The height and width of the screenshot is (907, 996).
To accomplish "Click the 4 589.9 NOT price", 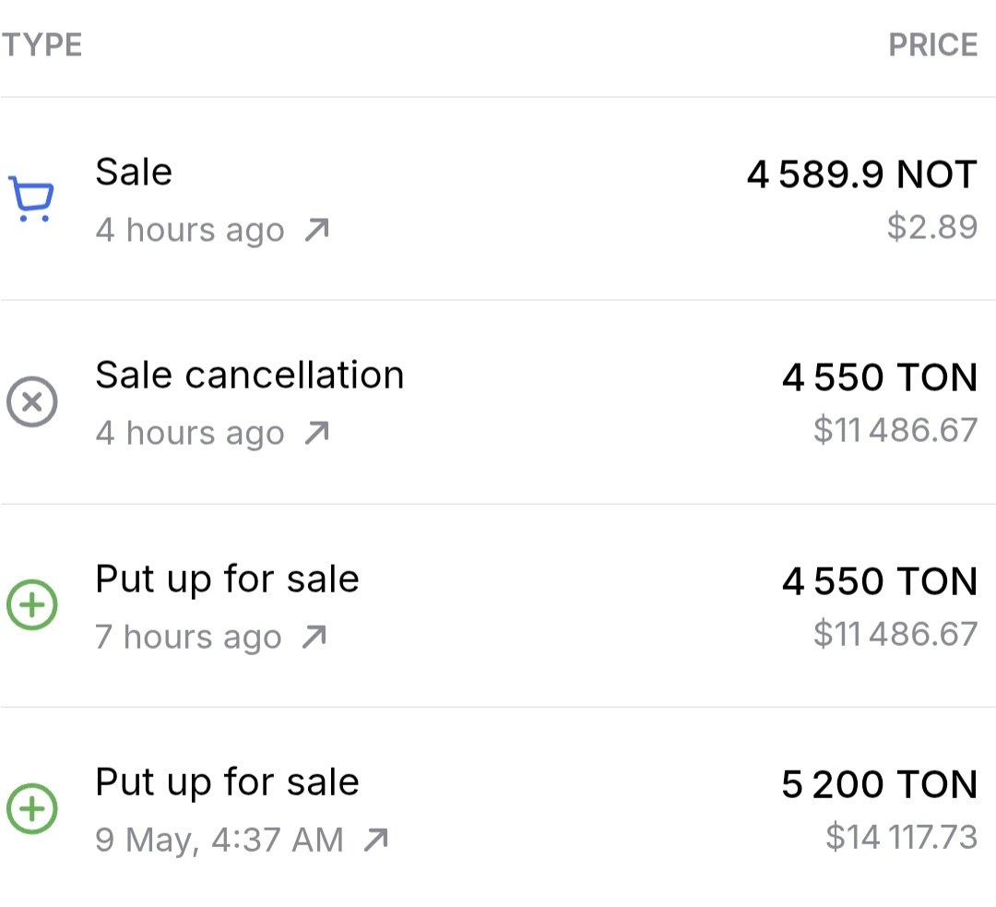I will (x=862, y=174).
